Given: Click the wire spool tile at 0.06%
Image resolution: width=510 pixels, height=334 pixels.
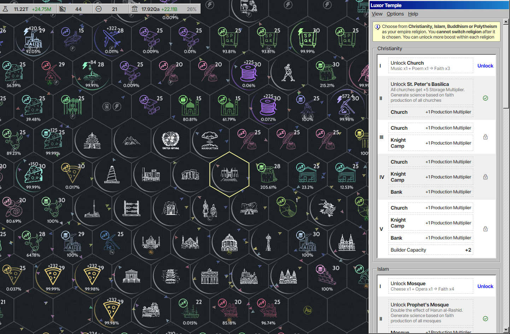Looking at the screenshot, I should pos(249,72).
